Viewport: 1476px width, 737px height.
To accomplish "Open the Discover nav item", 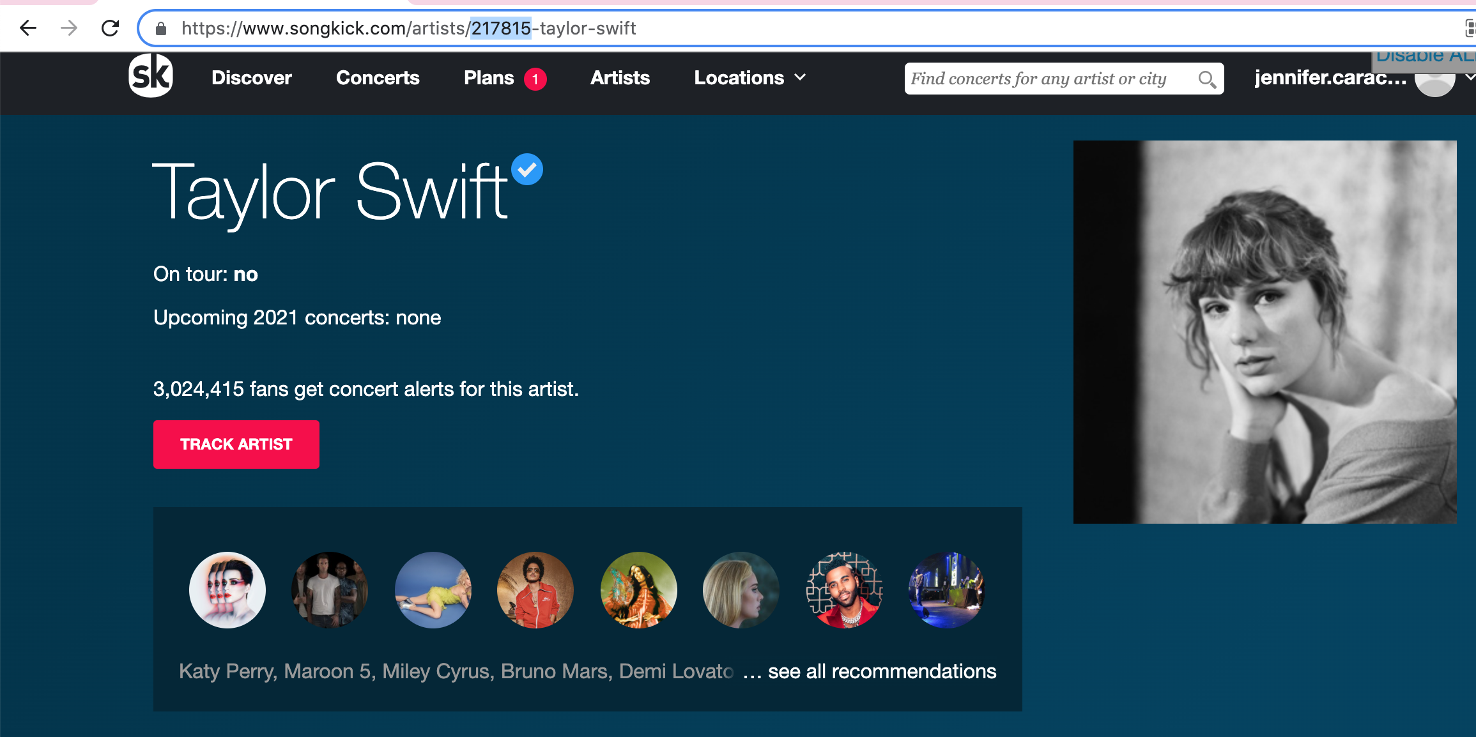I will (252, 78).
